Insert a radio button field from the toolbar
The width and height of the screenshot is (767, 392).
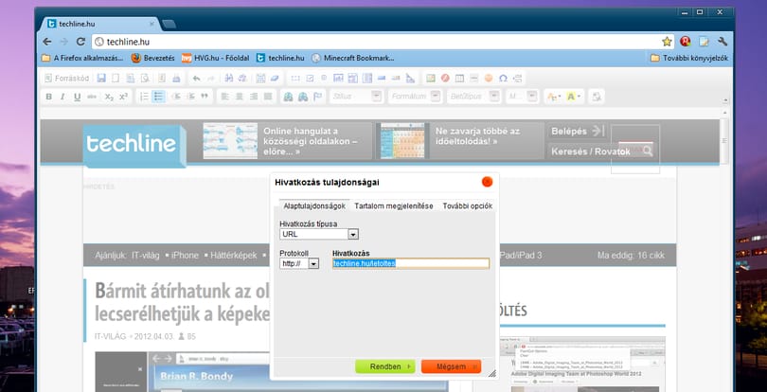324,79
